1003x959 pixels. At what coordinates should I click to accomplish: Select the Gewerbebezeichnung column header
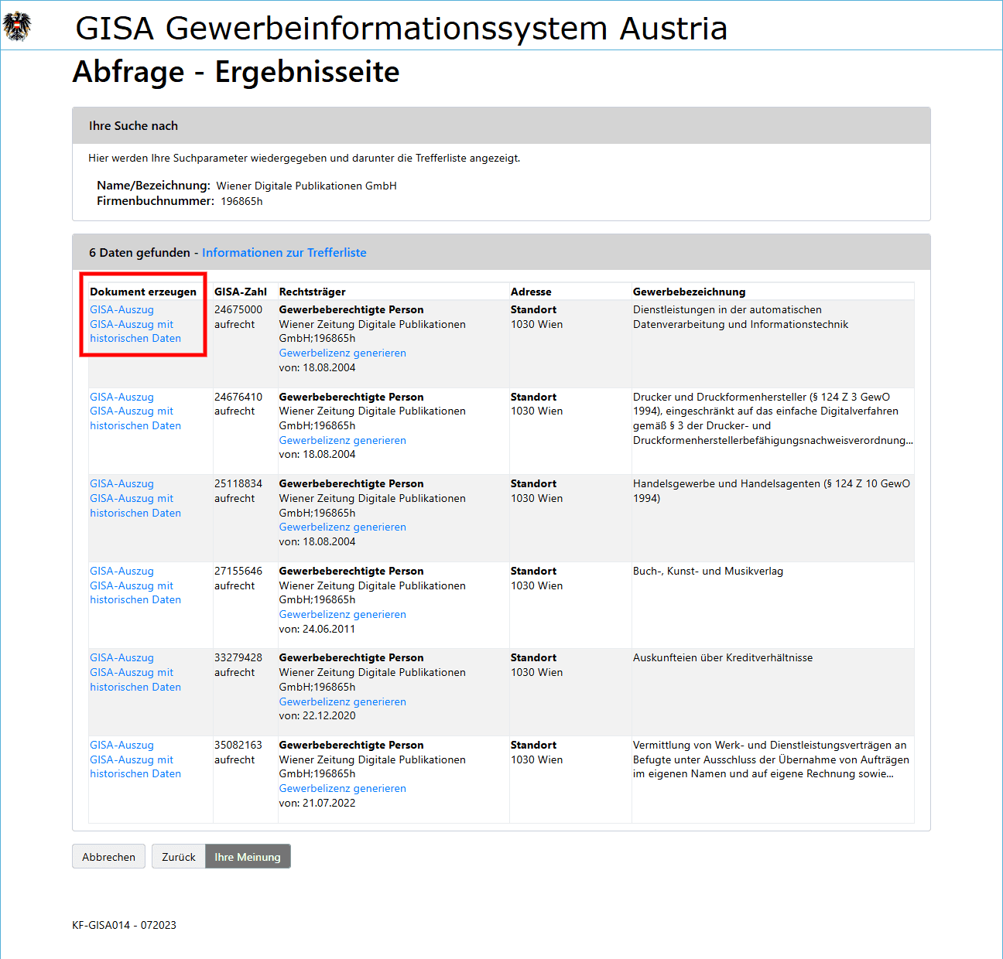(x=689, y=292)
